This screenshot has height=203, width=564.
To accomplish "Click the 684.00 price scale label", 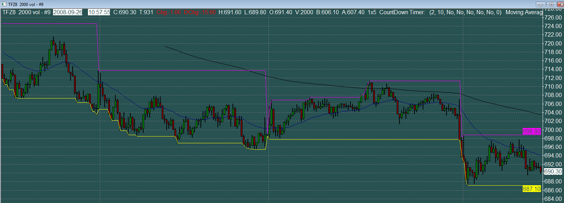I will pos(553,199).
